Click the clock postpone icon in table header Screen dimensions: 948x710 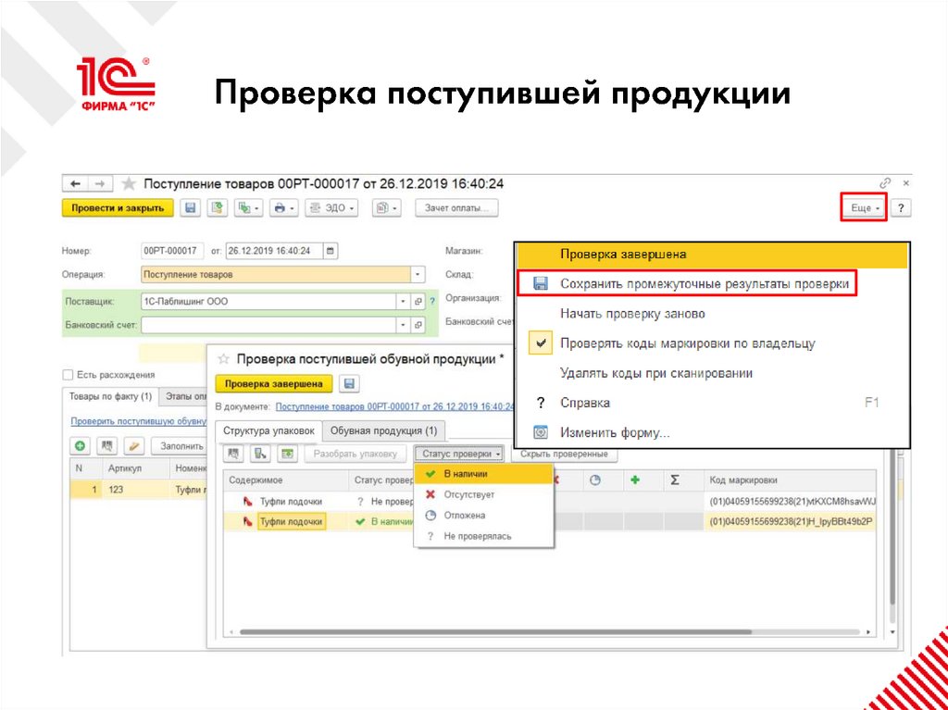pyautogui.click(x=595, y=480)
